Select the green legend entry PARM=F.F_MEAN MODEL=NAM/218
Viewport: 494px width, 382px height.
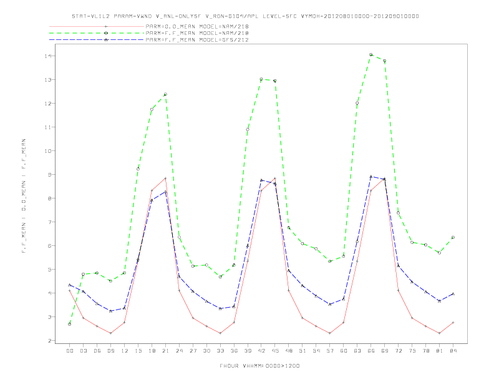(x=197, y=33)
